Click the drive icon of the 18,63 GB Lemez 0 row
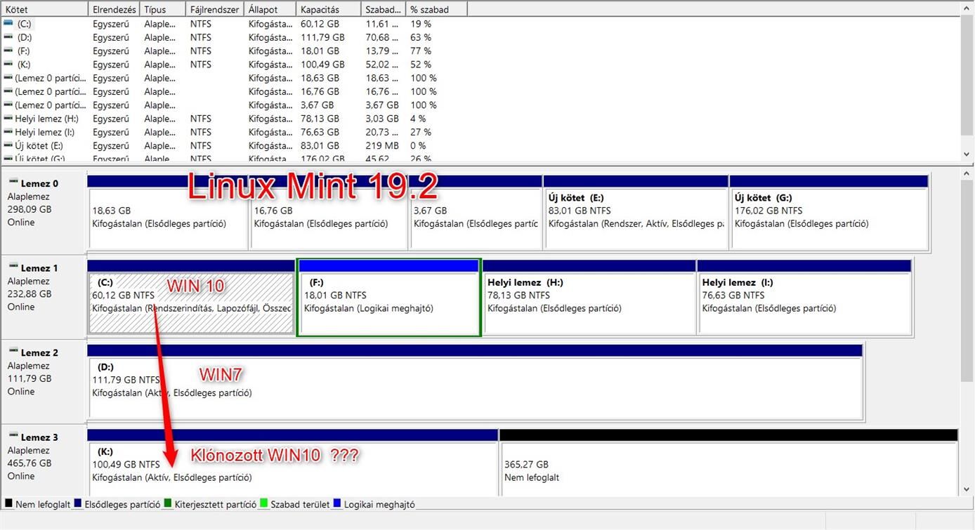This screenshot has width=975, height=530. point(8,78)
